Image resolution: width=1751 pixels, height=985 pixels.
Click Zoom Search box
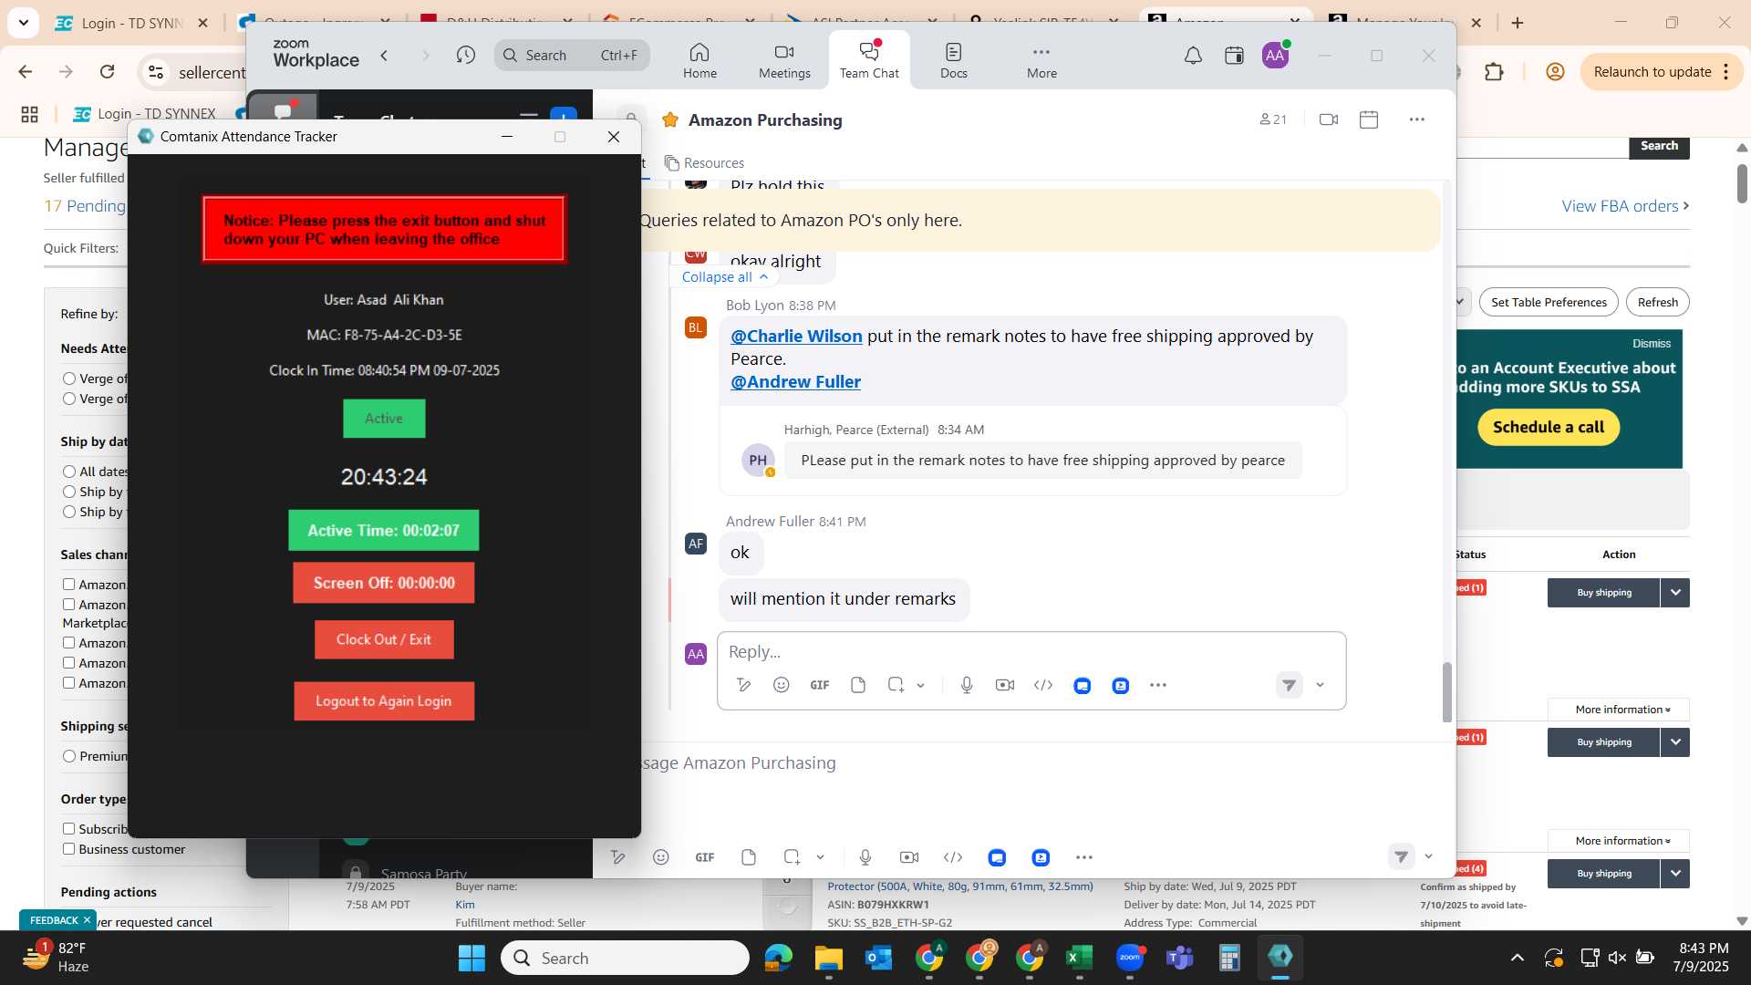coord(572,56)
